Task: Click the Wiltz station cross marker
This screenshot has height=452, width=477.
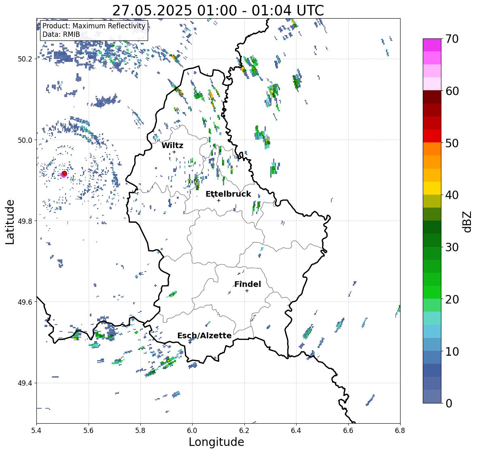Action: 174,152
